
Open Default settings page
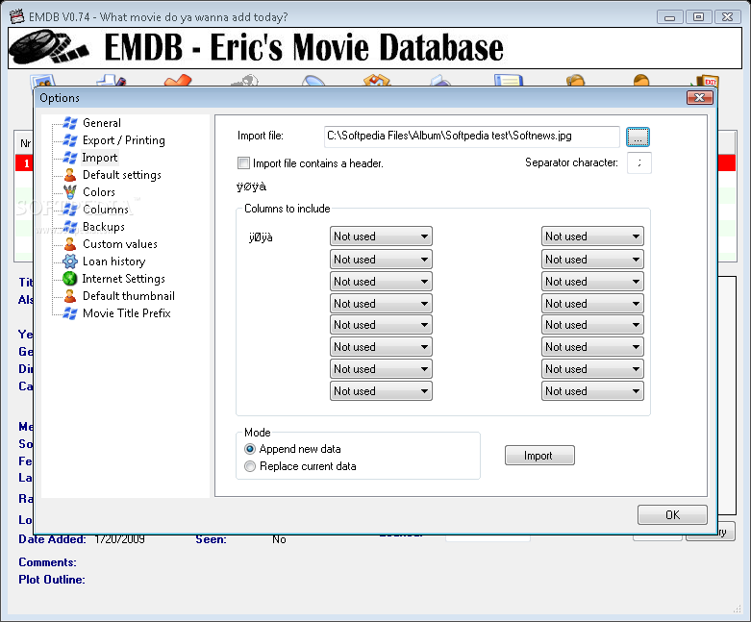pyautogui.click(x=122, y=175)
